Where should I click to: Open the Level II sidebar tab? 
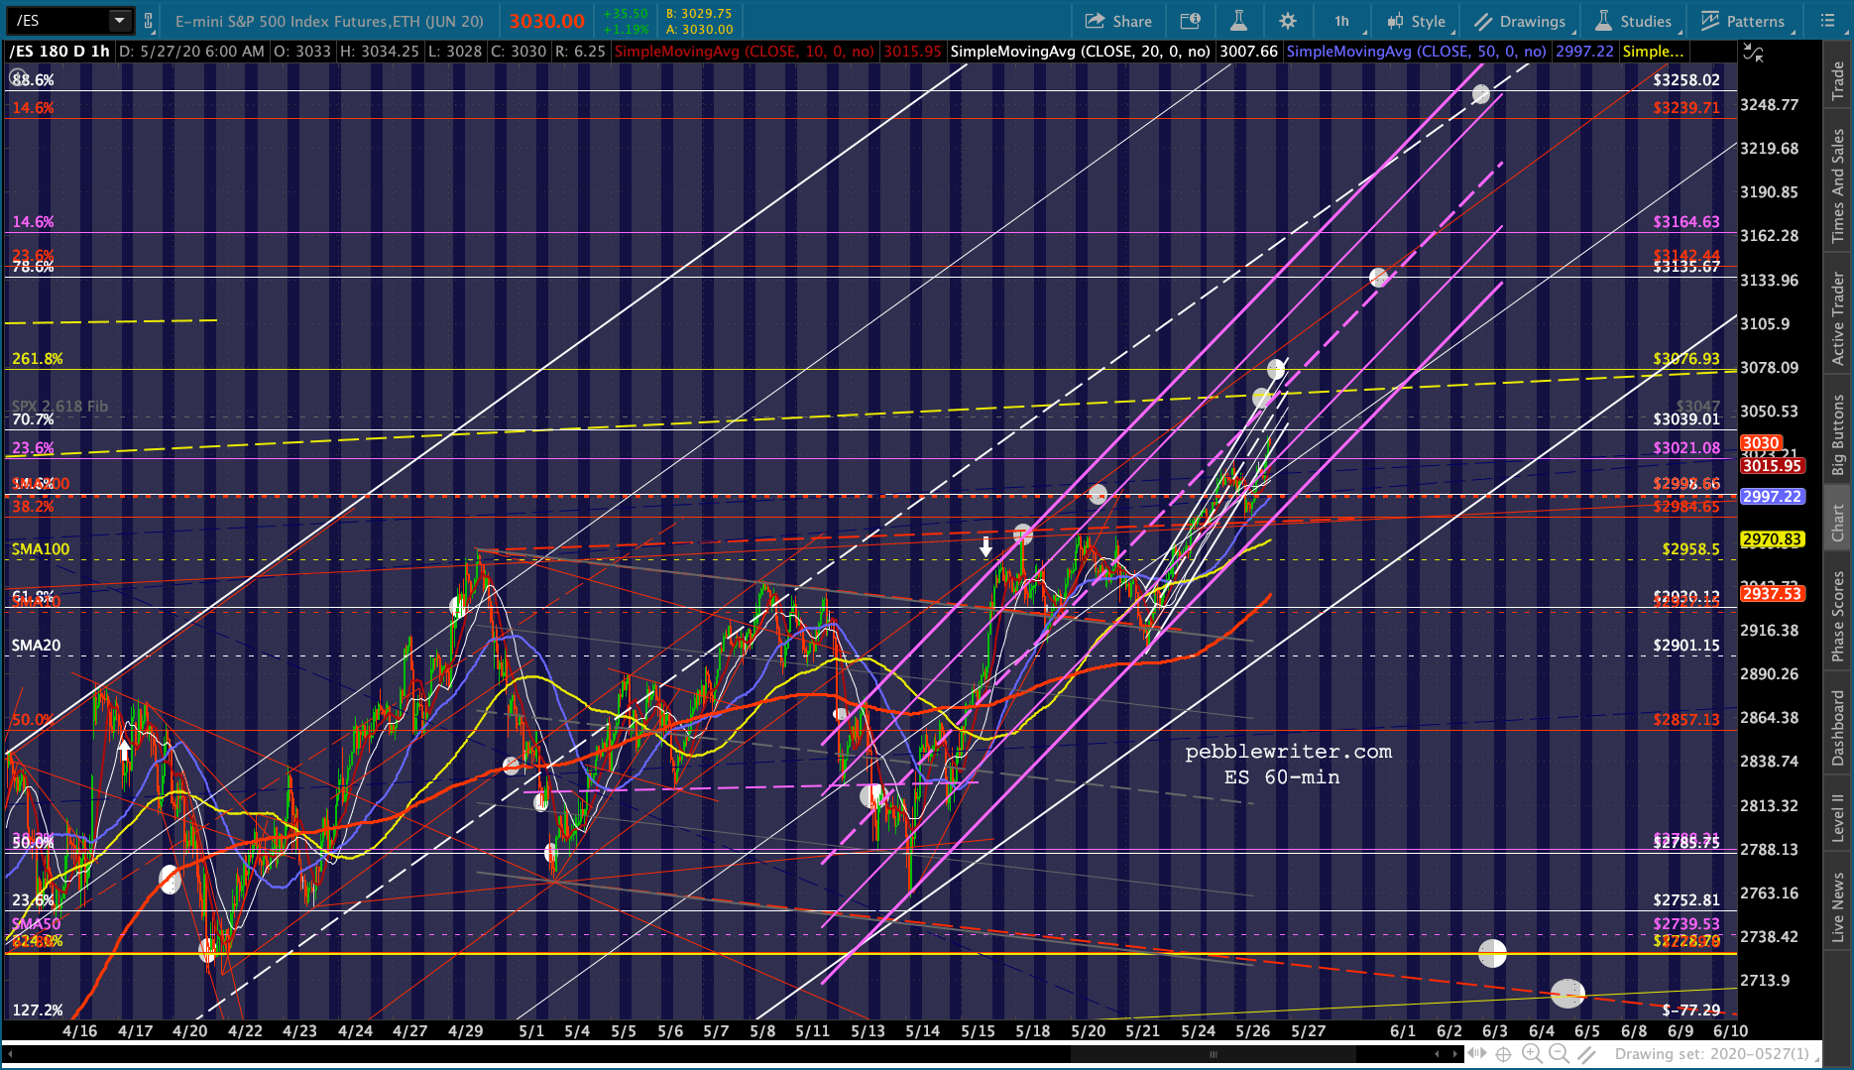pyautogui.click(x=1838, y=818)
